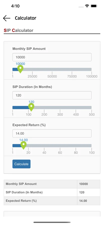
Task: Click the SIP Calculator heading
Action: tap(19, 30)
